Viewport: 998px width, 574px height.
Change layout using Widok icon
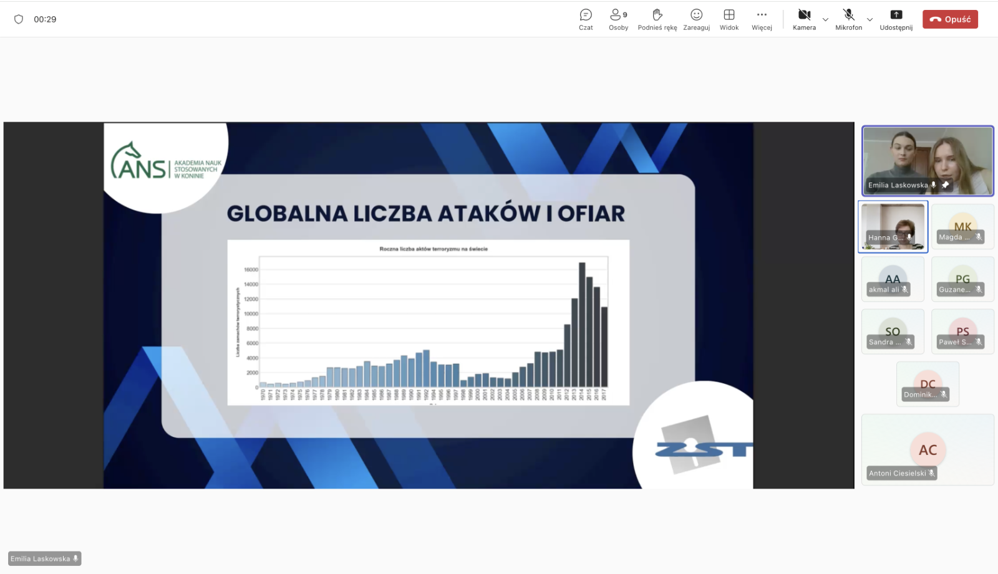[729, 19]
